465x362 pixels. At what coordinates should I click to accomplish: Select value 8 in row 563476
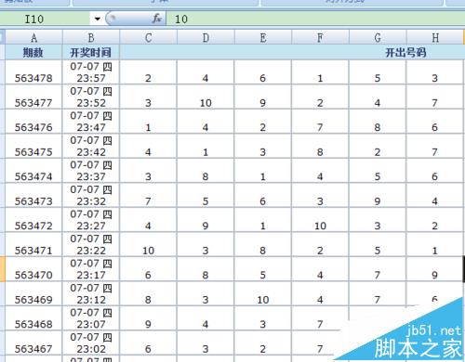point(378,122)
